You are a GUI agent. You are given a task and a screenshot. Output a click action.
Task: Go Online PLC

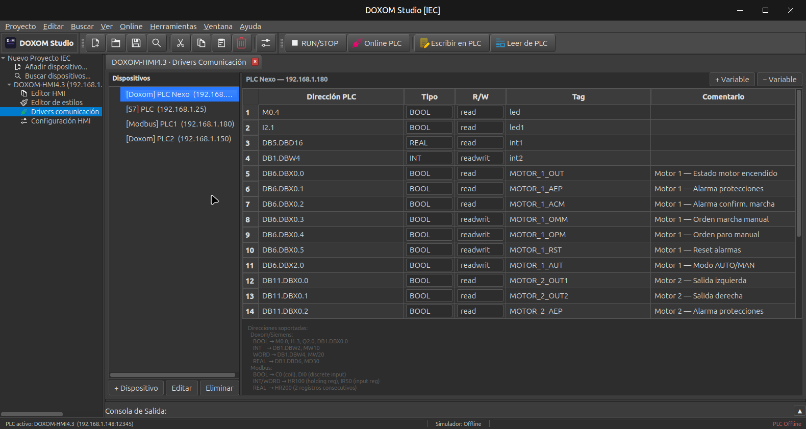378,43
